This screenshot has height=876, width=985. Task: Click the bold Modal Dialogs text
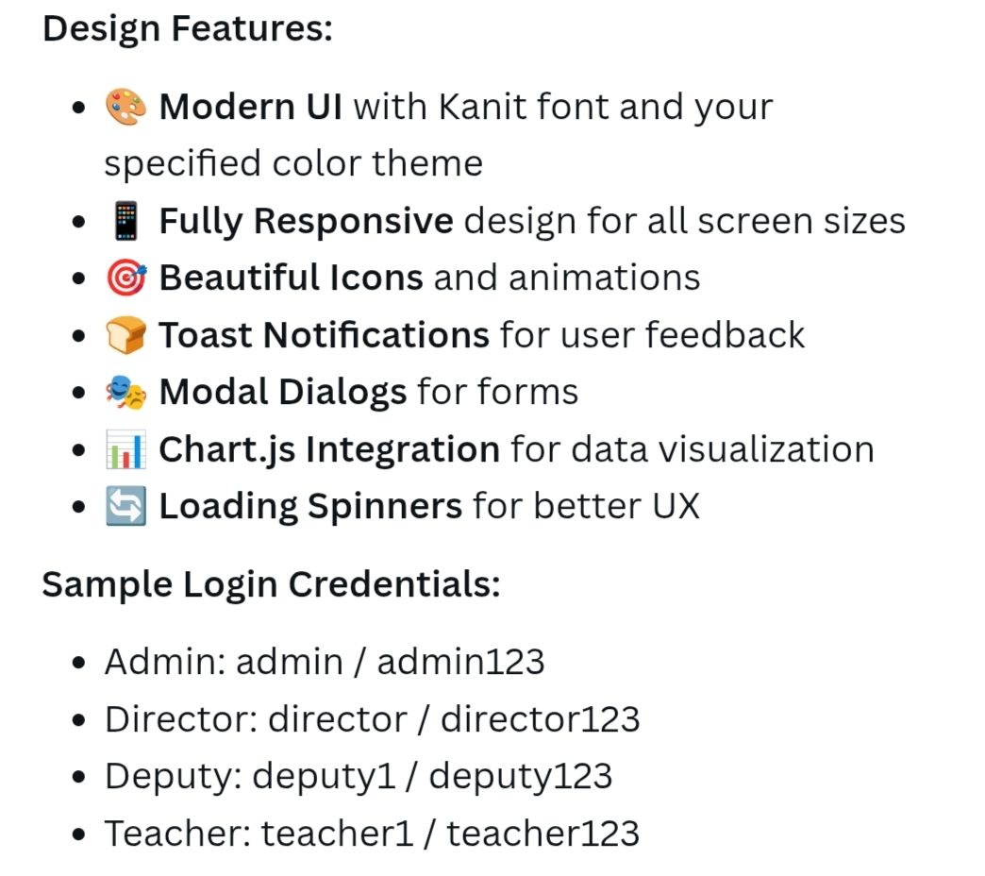[283, 393]
